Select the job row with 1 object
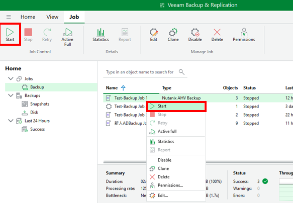Screen dimensions: 293x203 [249, 106]
